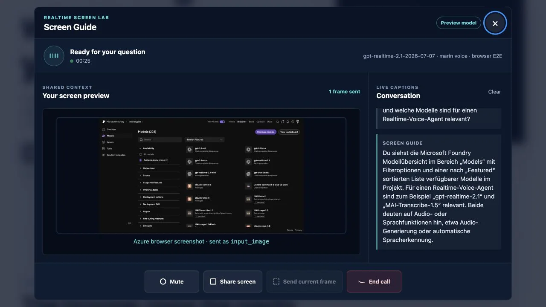Click the MAI-Transcribe-1.5 model icon in the preview
The image size is (546, 307).
(189, 213)
